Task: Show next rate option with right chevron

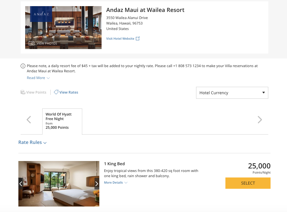Action: pyautogui.click(x=260, y=120)
